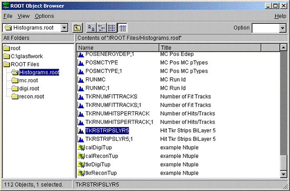Click the scrollbar down arrow
The image size is (290, 191).
[284, 174]
